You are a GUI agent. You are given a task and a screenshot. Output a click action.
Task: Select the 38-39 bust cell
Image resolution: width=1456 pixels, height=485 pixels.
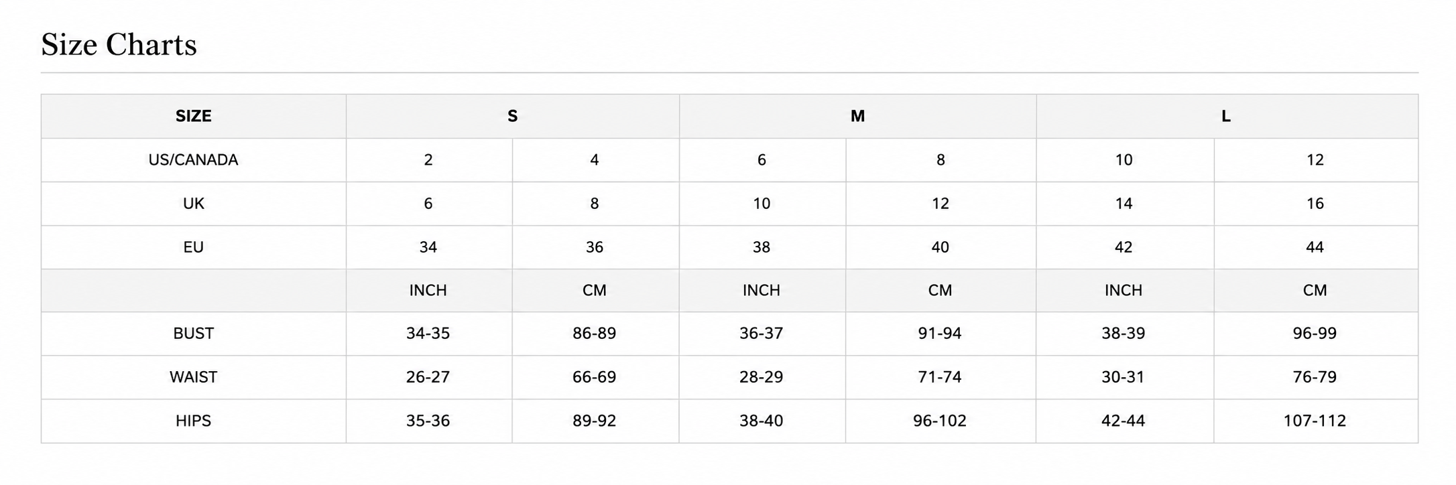(1125, 334)
